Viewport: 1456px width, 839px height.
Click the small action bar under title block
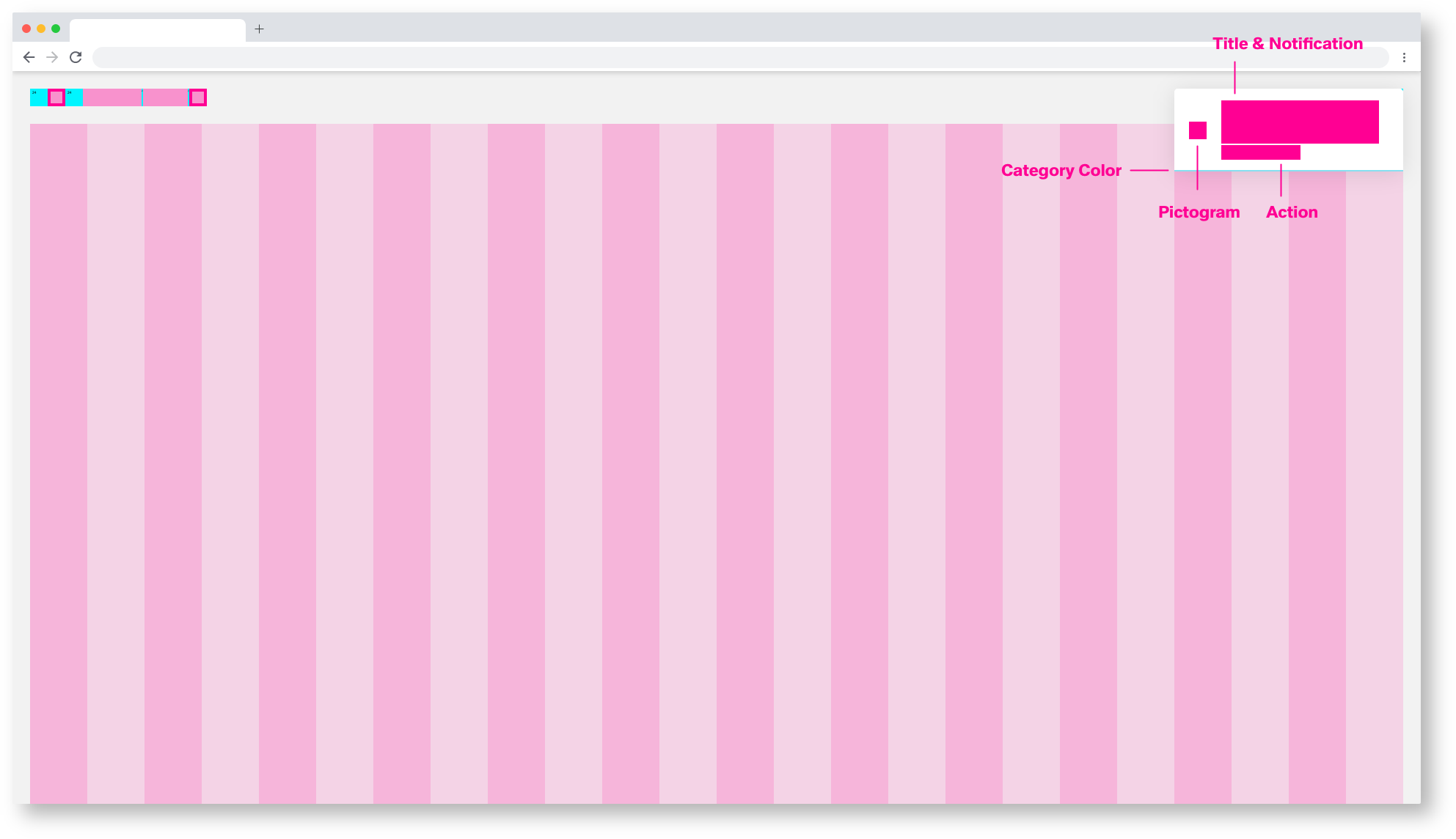1260,152
